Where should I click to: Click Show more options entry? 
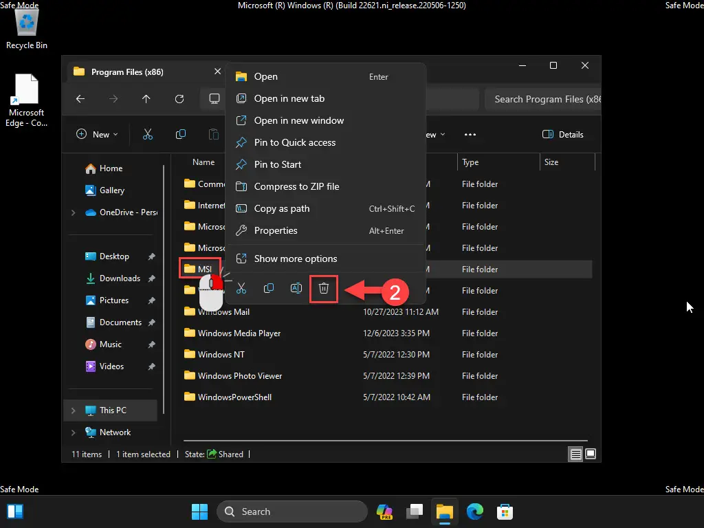[x=296, y=258]
